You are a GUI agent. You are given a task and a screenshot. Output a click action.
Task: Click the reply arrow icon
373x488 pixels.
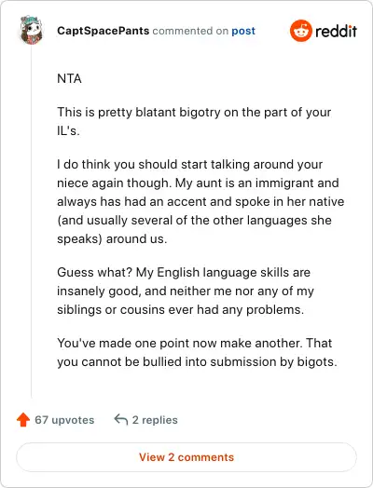click(x=121, y=419)
